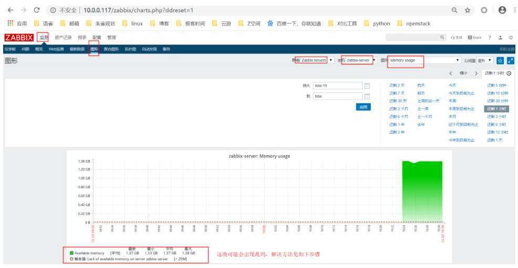This screenshot has width=518, height=268.
Task: Select the last 30 days range
Action: (x=398, y=101)
